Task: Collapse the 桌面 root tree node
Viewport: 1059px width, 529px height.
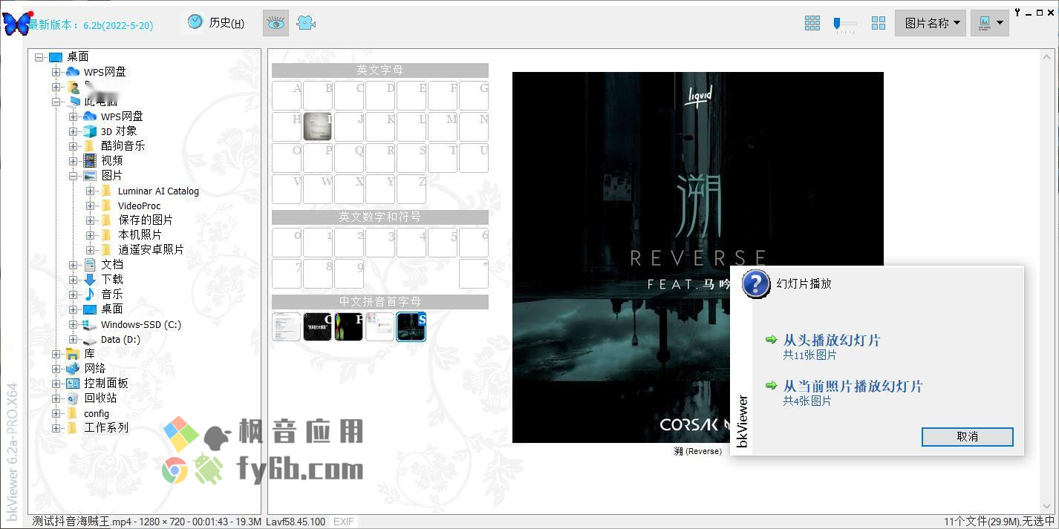Action: click(x=39, y=57)
